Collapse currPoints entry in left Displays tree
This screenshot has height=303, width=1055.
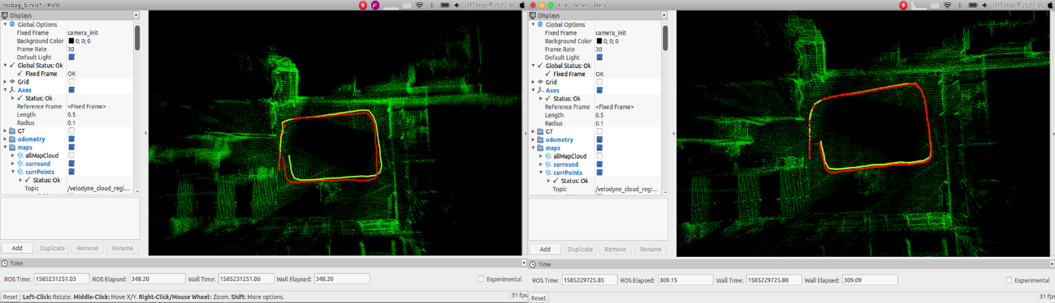pyautogui.click(x=12, y=172)
